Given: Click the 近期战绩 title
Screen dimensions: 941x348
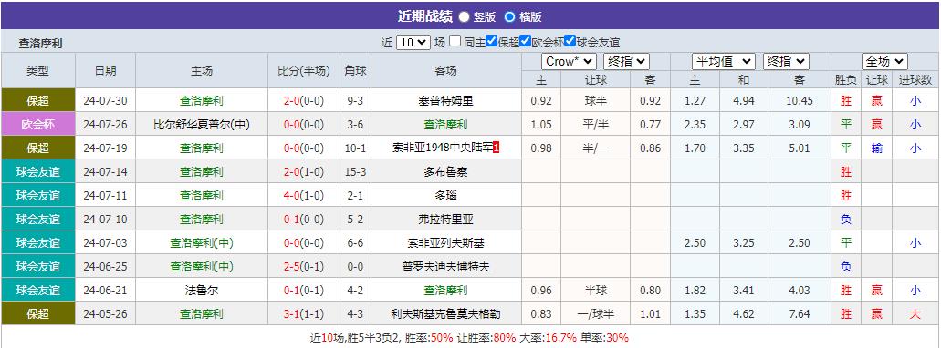Looking at the screenshot, I should 425,16.
